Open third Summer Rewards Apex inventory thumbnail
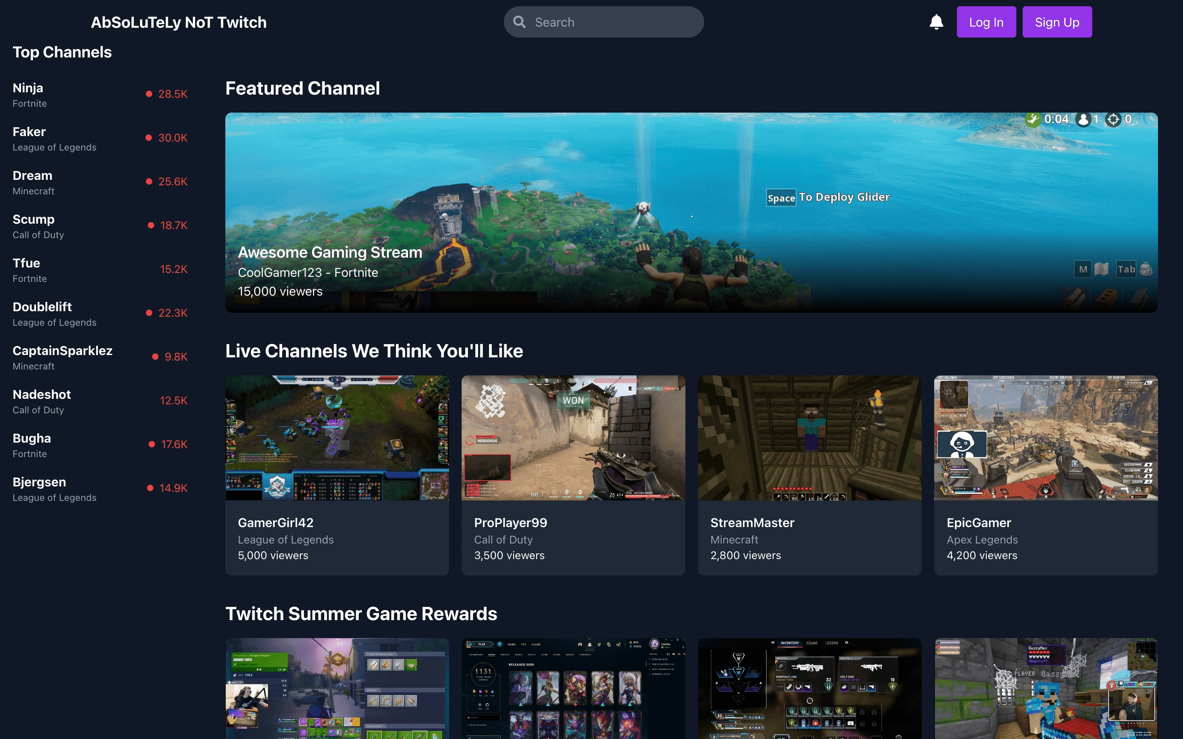This screenshot has width=1183, height=739. (x=809, y=689)
